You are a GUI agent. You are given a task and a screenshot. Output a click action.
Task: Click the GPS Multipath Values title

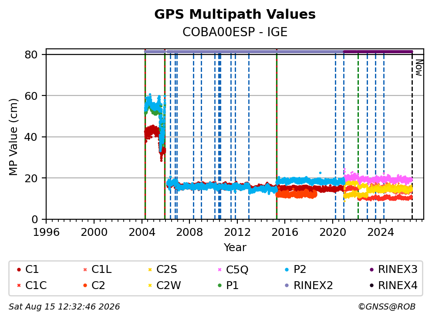[x=235, y=14]
